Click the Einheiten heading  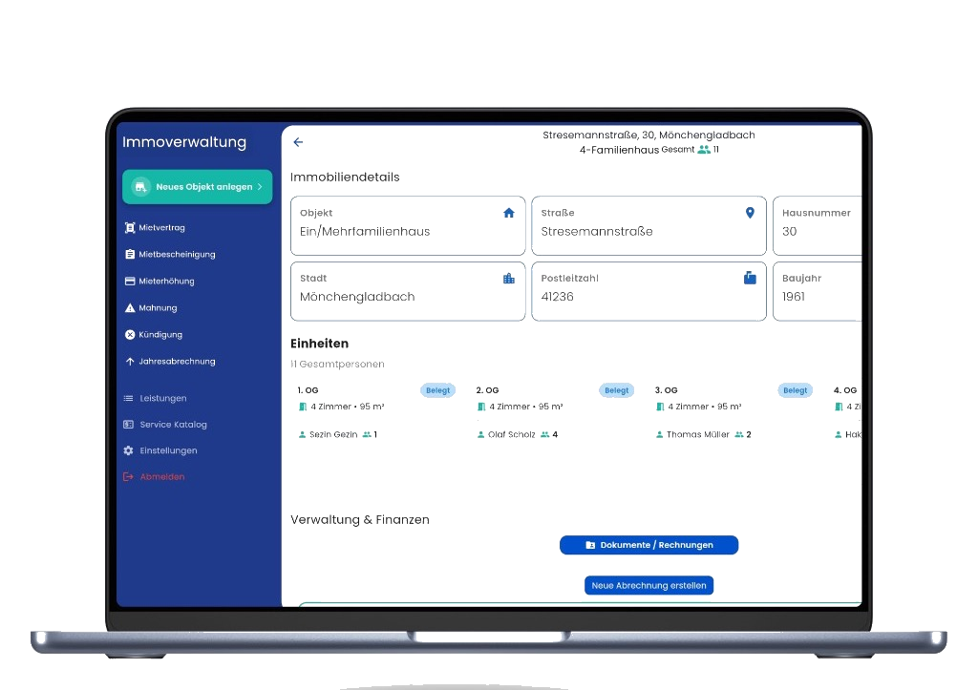point(319,344)
